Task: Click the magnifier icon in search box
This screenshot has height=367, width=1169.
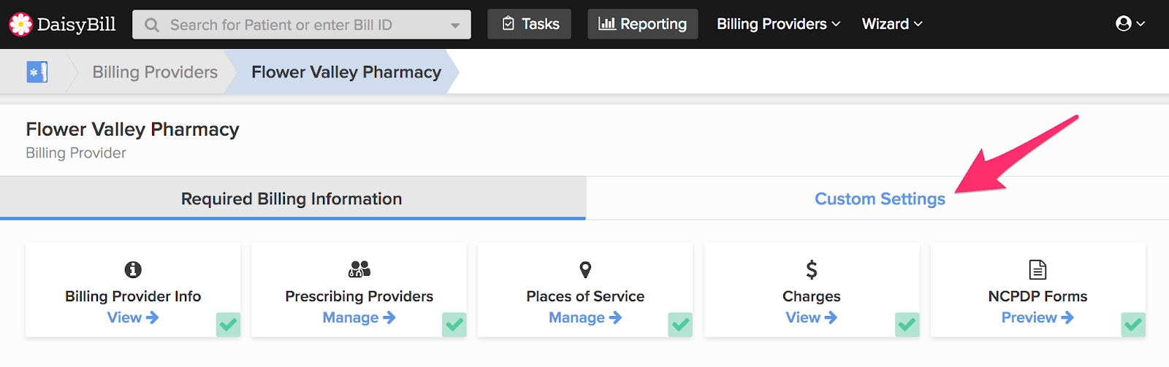Action: click(152, 25)
